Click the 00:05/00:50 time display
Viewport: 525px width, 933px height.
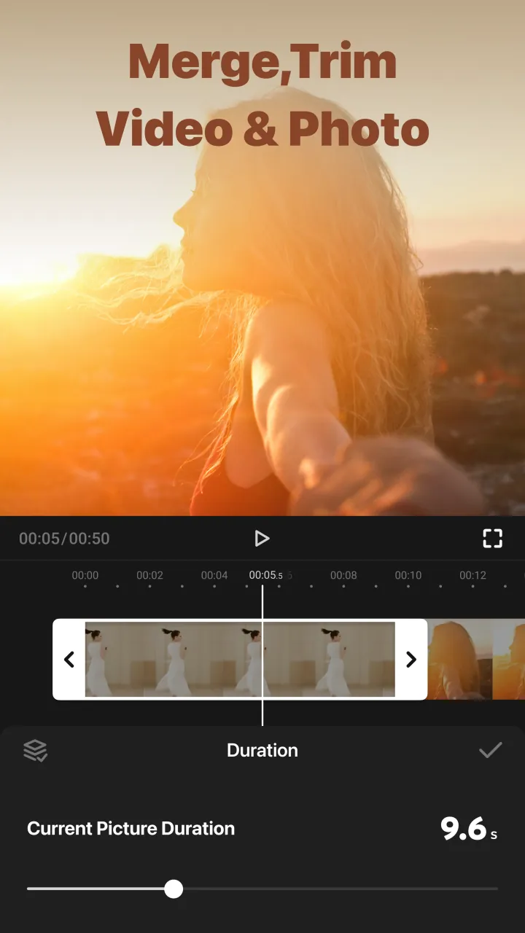[64, 539]
